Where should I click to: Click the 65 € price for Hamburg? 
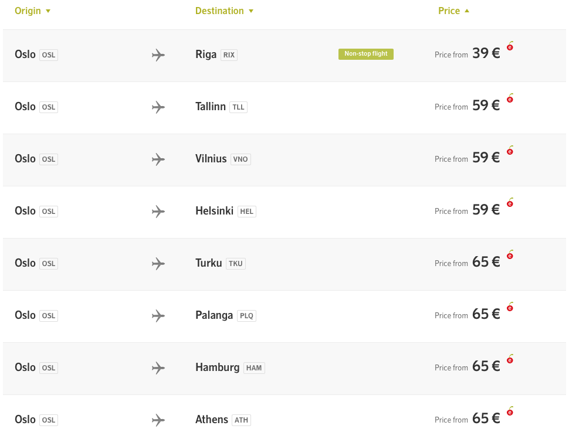tap(486, 366)
